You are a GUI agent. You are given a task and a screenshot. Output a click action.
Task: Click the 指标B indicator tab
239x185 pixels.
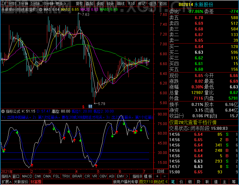pos(137,176)
